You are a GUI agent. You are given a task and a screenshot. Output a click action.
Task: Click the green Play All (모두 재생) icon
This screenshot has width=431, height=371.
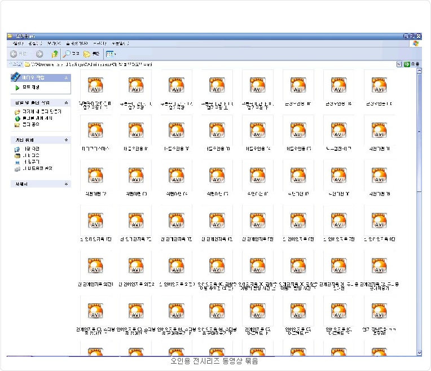click(x=17, y=88)
